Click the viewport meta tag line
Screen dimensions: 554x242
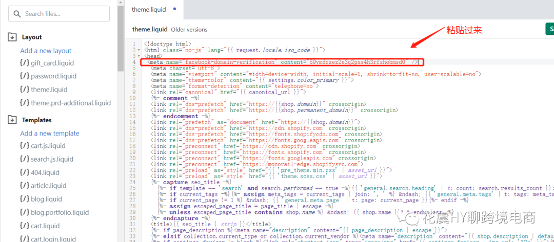point(316,74)
